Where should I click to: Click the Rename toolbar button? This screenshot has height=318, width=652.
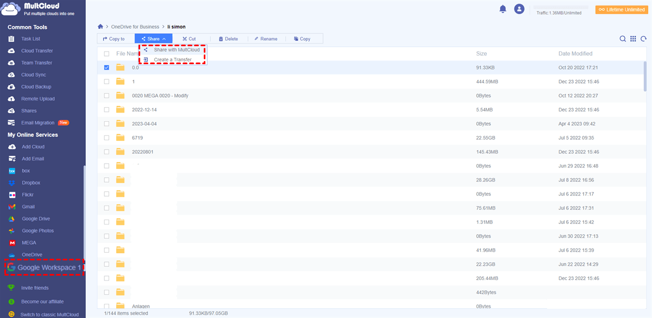[266, 39]
